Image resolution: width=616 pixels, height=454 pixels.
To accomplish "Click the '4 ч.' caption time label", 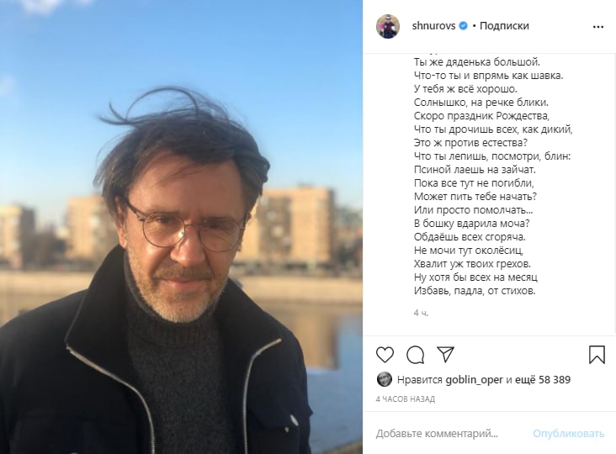I will (421, 313).
